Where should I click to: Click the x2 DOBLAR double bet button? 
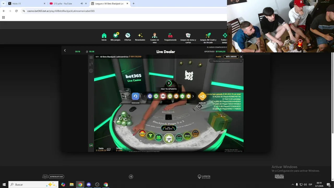point(202,96)
